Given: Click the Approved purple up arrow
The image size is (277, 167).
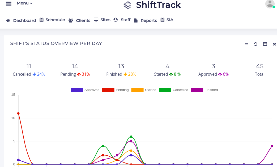Looking at the screenshot, I should [x=220, y=74].
